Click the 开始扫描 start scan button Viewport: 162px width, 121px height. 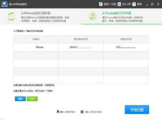137,110
